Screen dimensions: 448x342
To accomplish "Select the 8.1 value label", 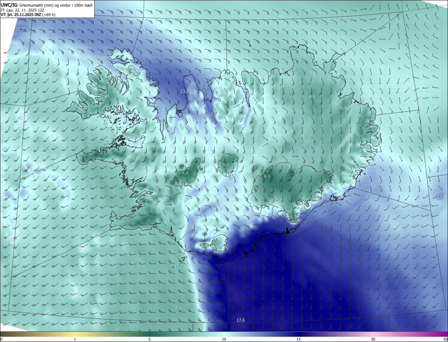I will [53, 202].
